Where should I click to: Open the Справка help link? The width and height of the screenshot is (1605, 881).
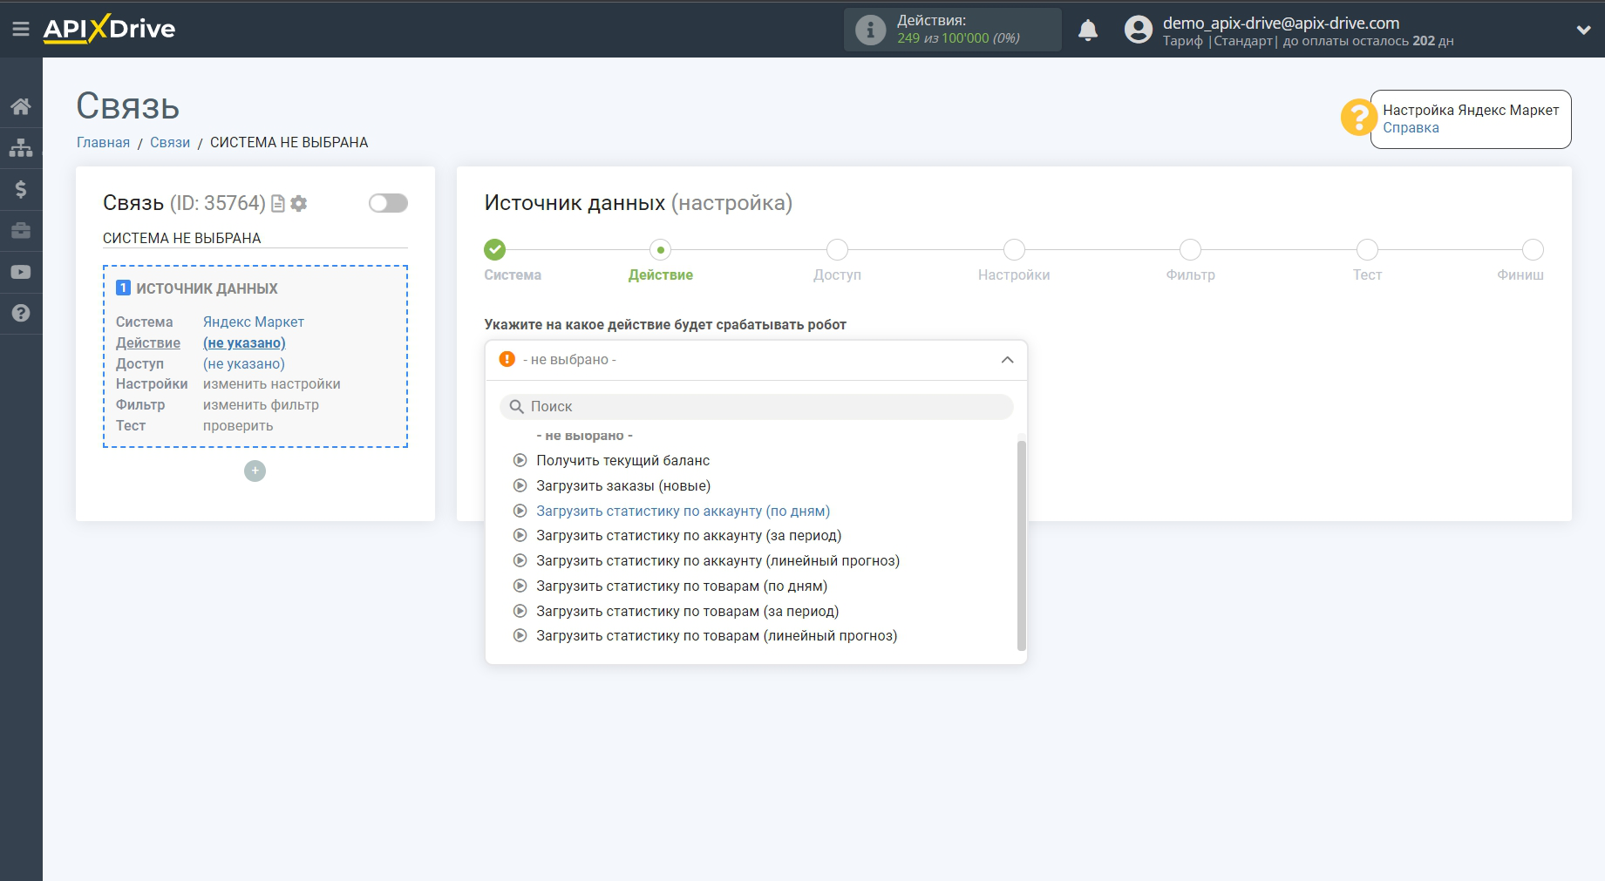tap(1411, 128)
